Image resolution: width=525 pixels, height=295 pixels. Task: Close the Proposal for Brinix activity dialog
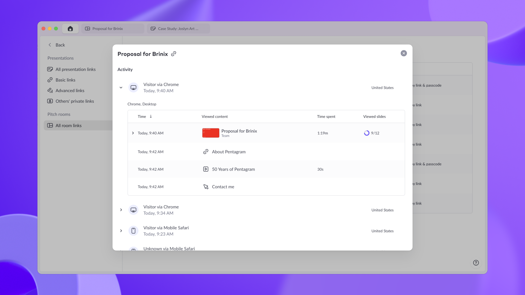[x=404, y=53]
